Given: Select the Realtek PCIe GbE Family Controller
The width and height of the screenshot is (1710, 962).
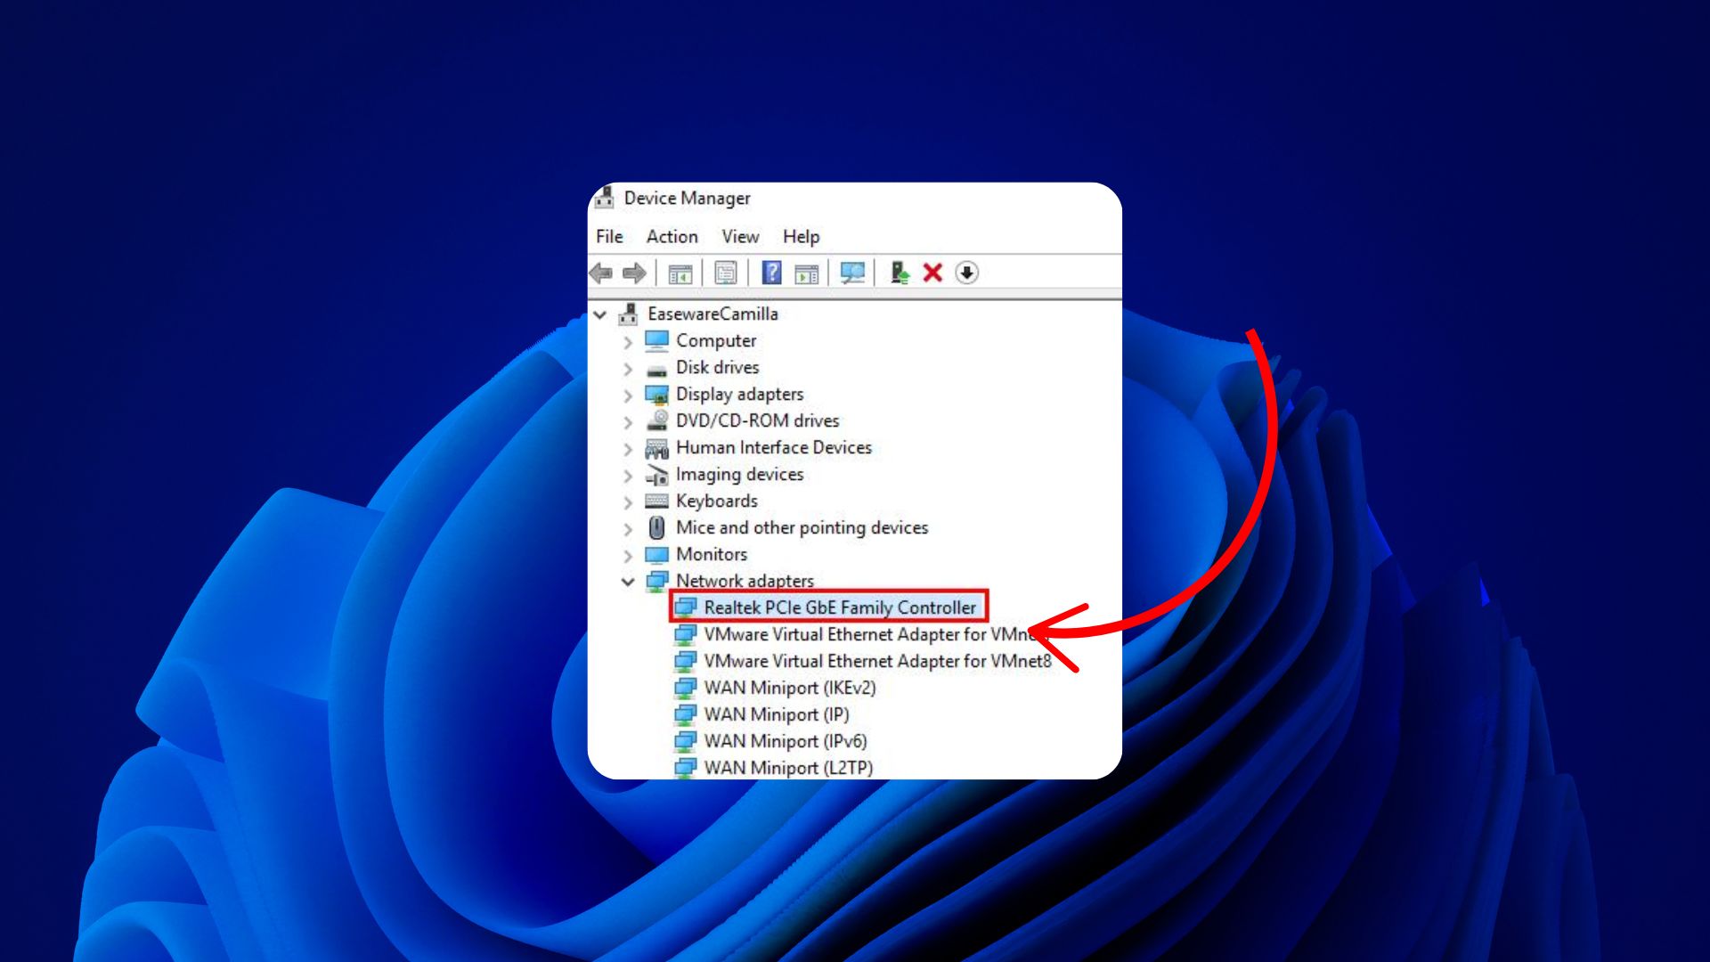Looking at the screenshot, I should tap(839, 607).
